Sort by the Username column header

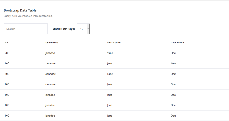[52, 43]
